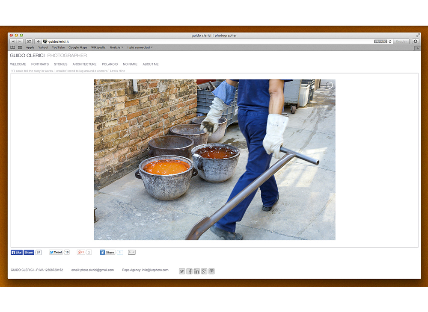This screenshot has width=428, height=312.
Task: Expand the Notizie bookmarks folder
Action: (116, 47)
